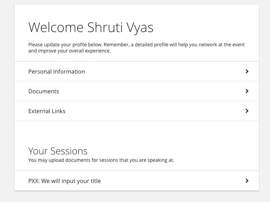Click the word "Welcome" in the page title
This screenshot has width=270, height=202.
(56, 27)
